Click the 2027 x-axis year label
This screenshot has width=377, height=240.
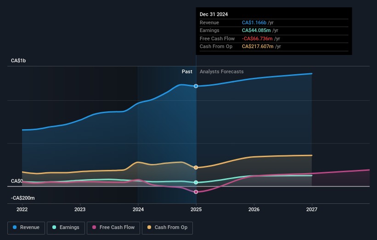pyautogui.click(x=312, y=210)
